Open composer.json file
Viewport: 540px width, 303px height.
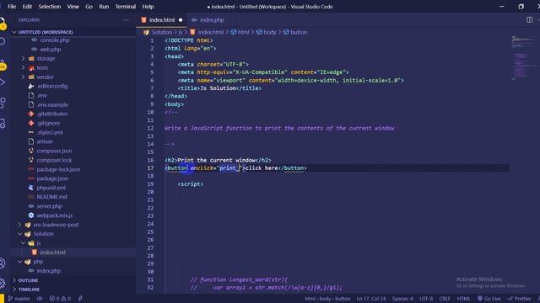coord(54,151)
